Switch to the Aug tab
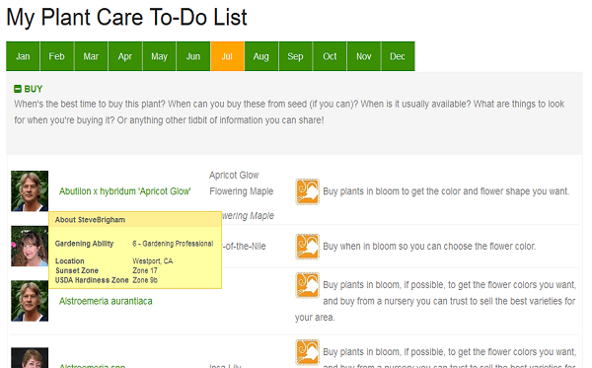This screenshot has height=368, width=592. click(x=261, y=56)
